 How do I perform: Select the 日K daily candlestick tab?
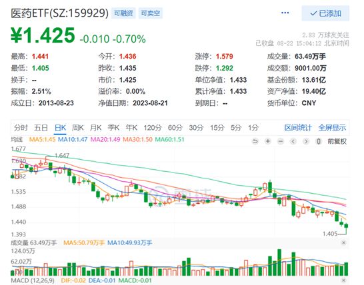click(x=60, y=128)
